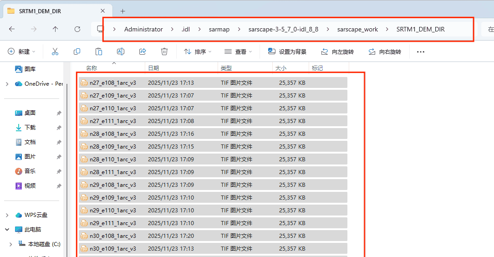Sort by 日期 column header

pyautogui.click(x=153, y=68)
